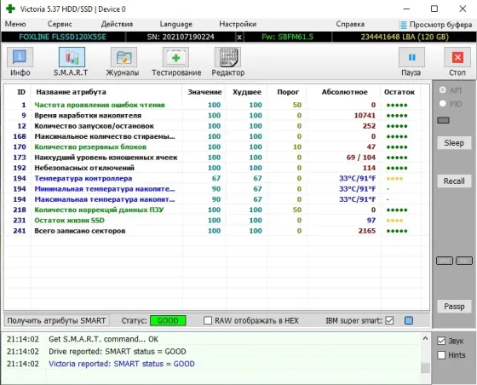Open the Журналы logs icon
This screenshot has height=385, width=477.
(124, 57)
